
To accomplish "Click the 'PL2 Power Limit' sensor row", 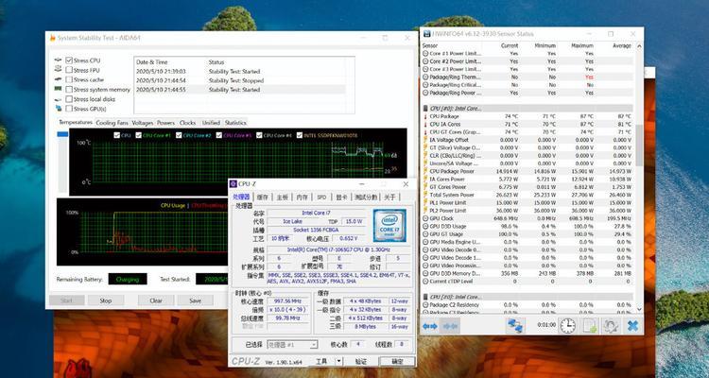I will (527, 211).
